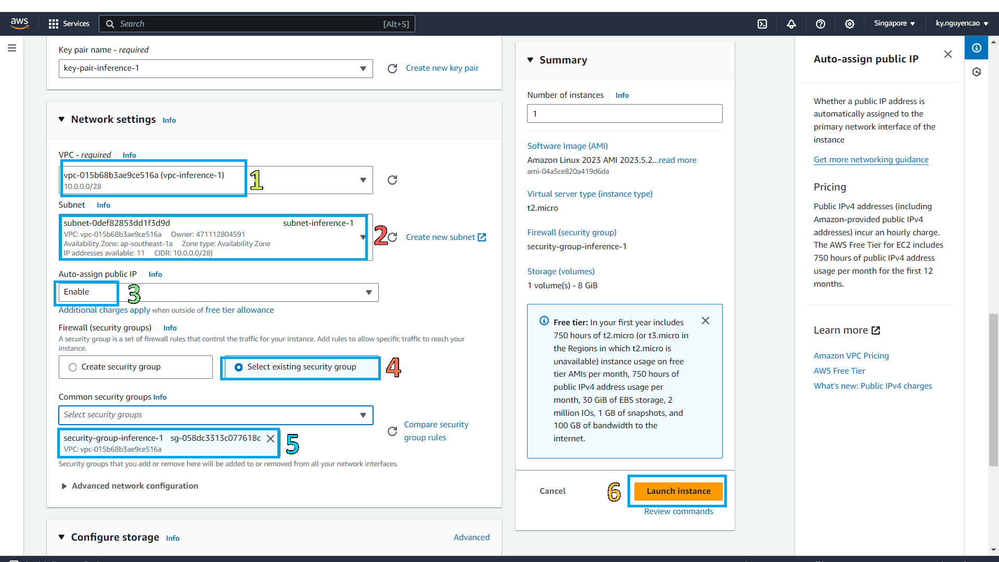
Task: Click the refresh icon next to Subnet dropdown
Action: (392, 237)
